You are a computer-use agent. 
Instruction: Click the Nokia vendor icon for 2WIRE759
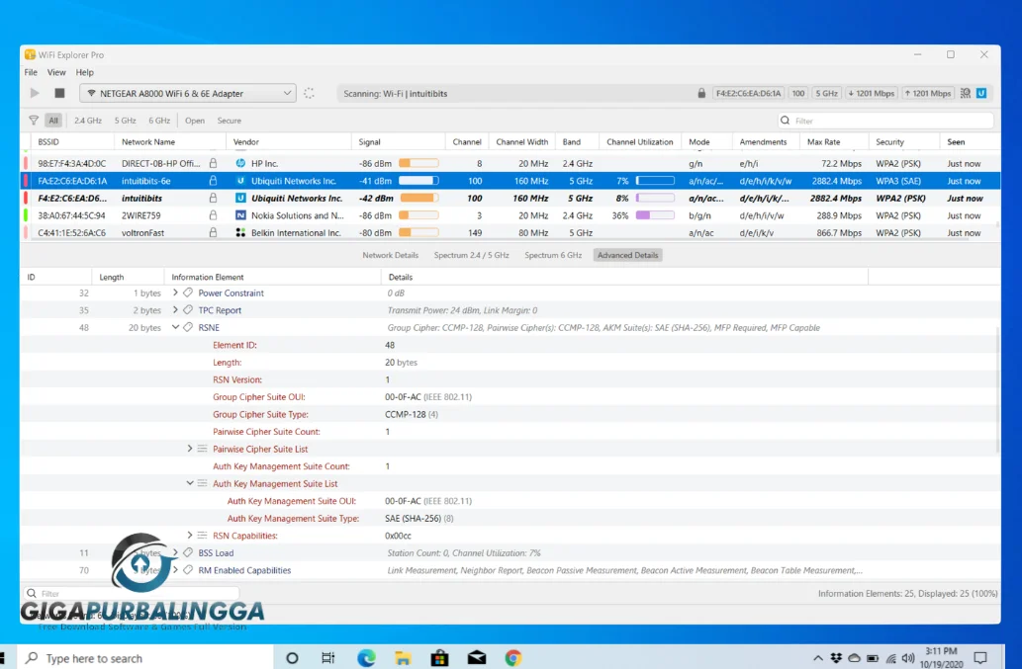(240, 215)
